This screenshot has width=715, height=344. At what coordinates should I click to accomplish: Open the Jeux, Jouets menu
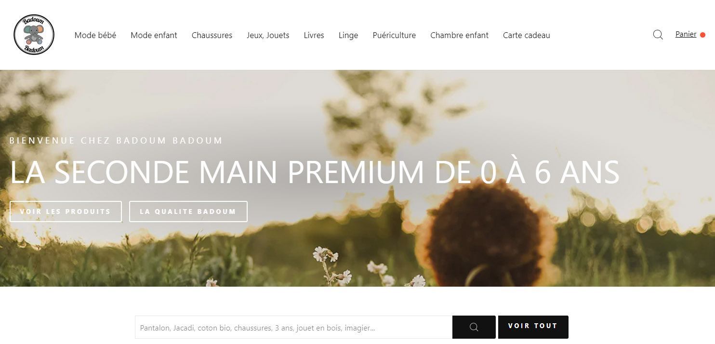pos(268,35)
